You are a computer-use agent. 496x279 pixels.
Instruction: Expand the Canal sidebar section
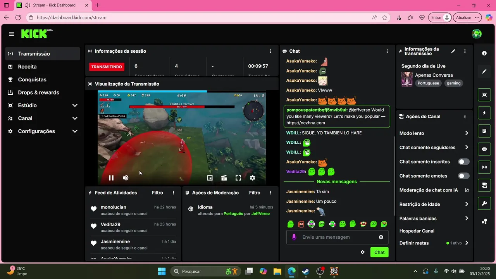click(x=75, y=118)
